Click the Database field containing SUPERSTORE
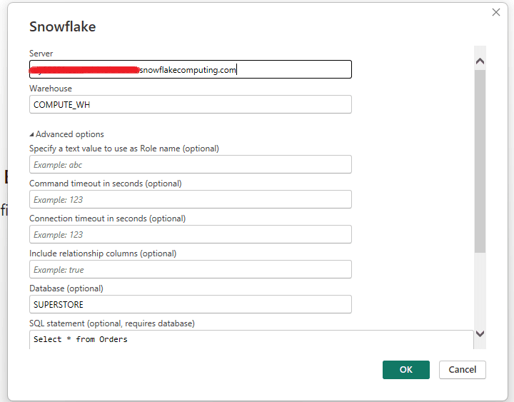Viewport: 514px width, 402px height. [x=191, y=304]
